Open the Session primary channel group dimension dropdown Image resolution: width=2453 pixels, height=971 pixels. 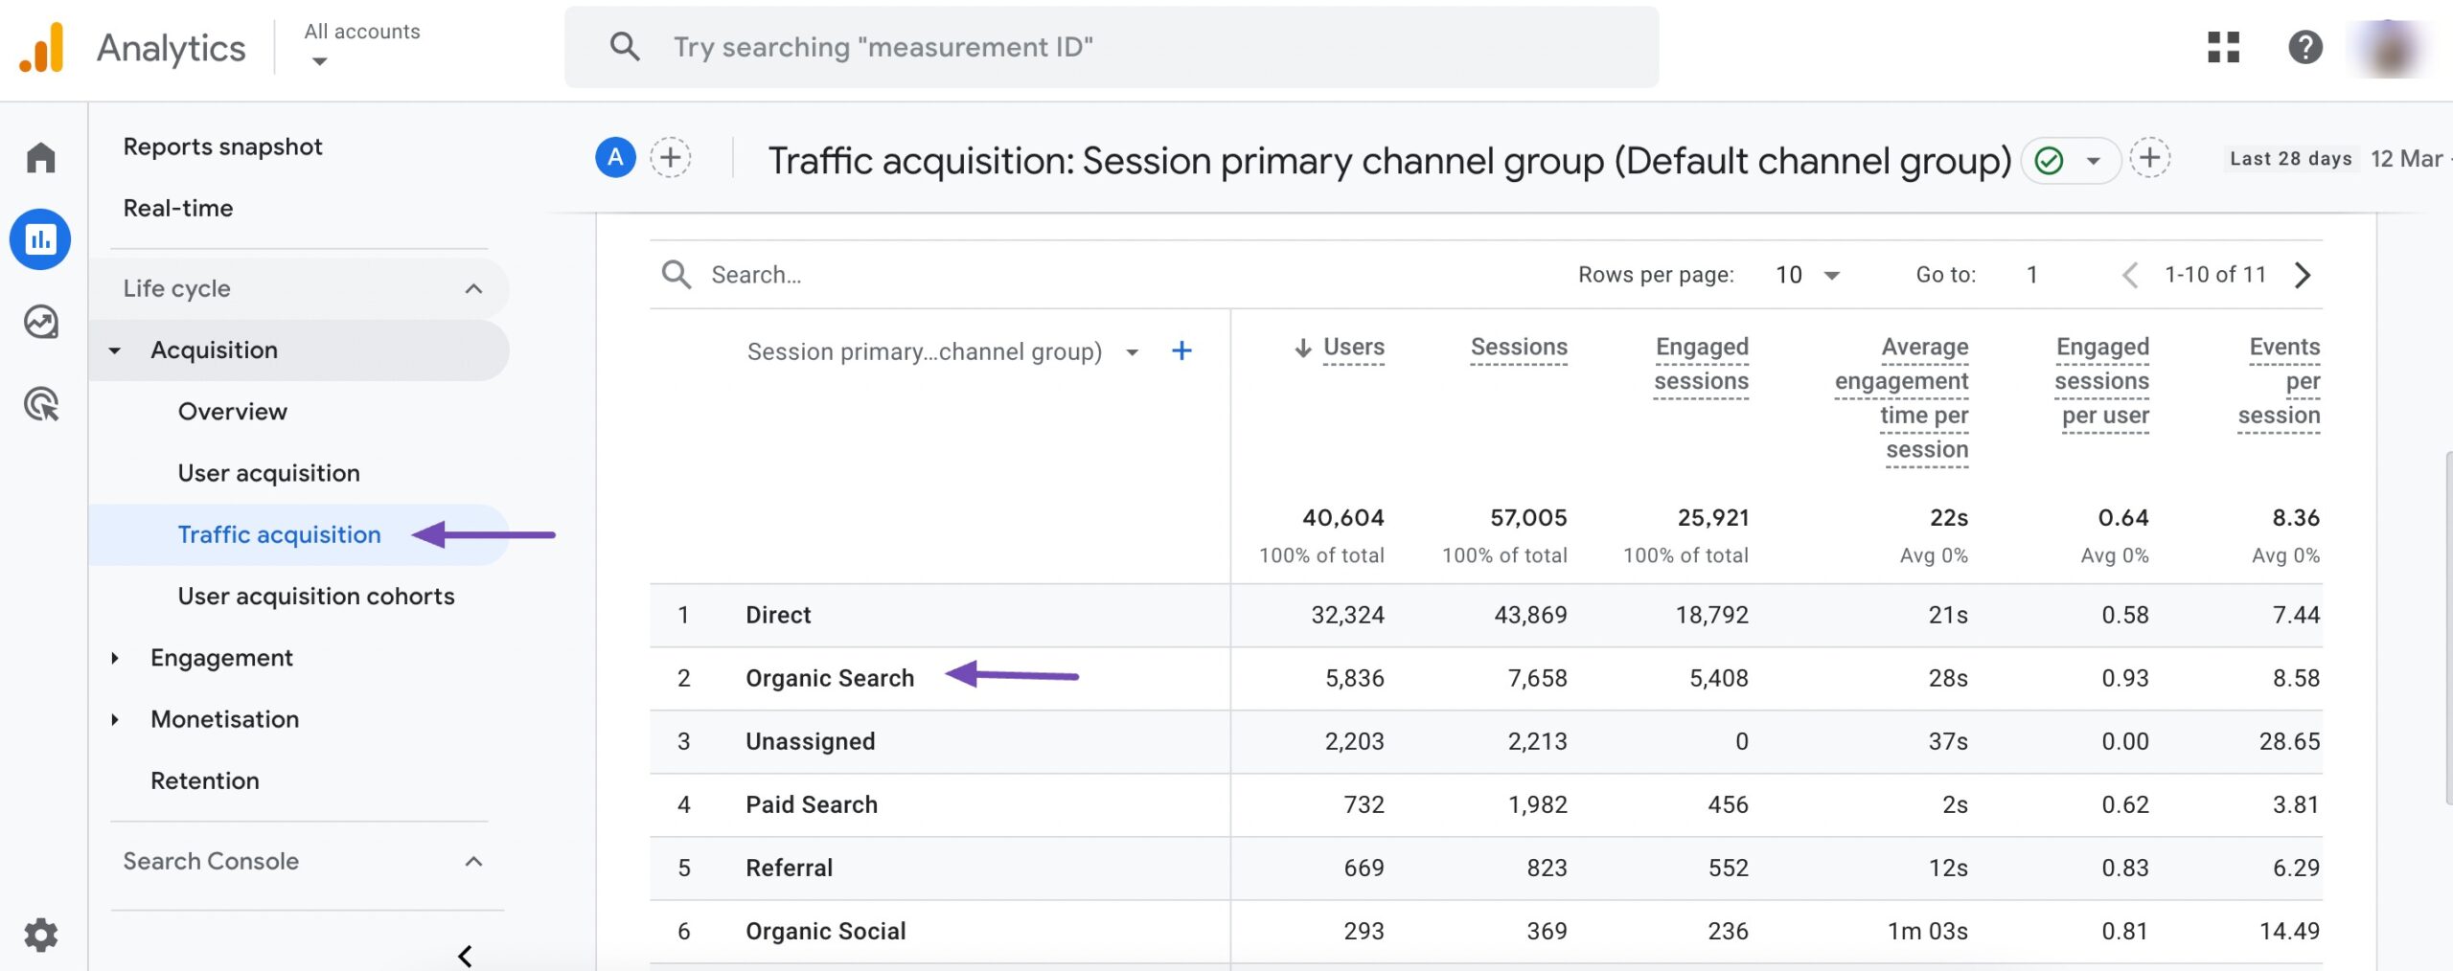(x=1132, y=352)
